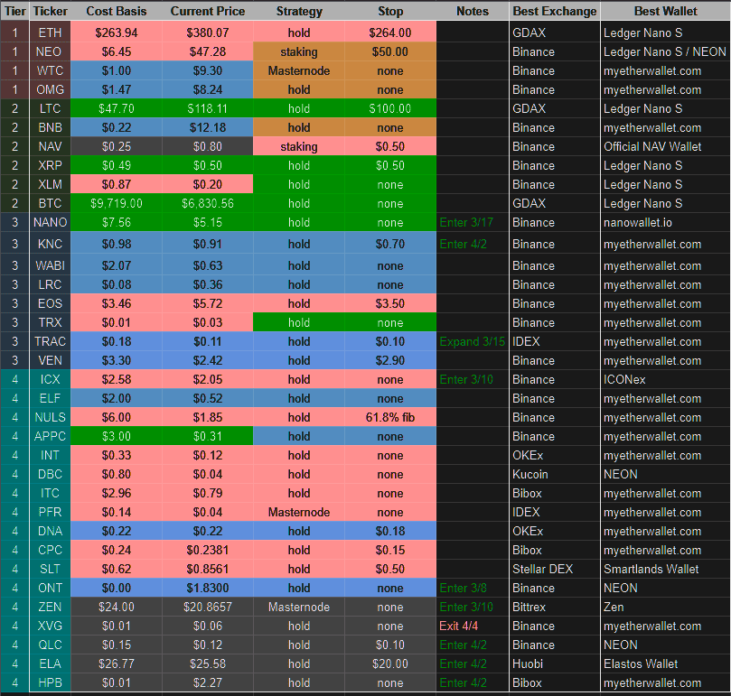Select the XRP ticker cell

coord(51,165)
